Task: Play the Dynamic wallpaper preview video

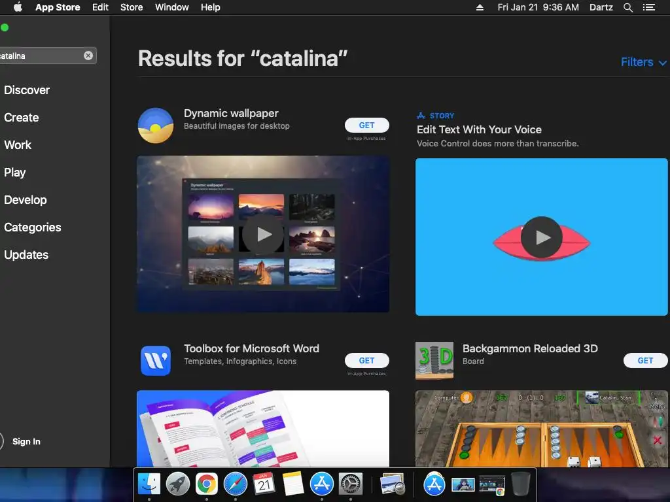Action: 263,235
